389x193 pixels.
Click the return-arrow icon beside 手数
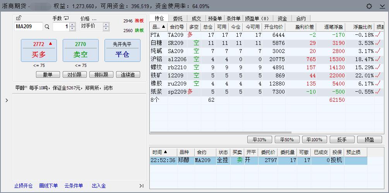[x=66, y=18]
